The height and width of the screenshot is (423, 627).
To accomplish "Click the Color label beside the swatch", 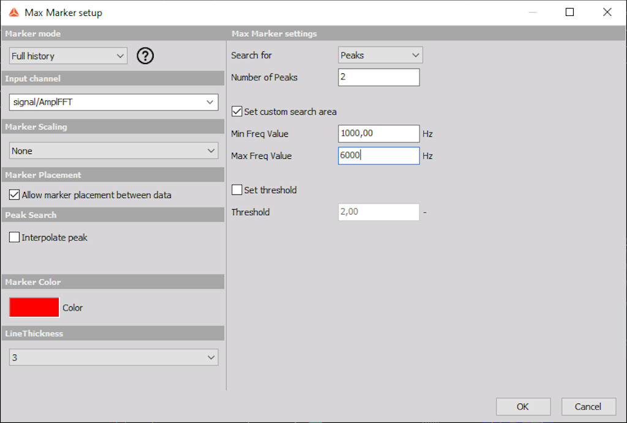I will point(73,308).
